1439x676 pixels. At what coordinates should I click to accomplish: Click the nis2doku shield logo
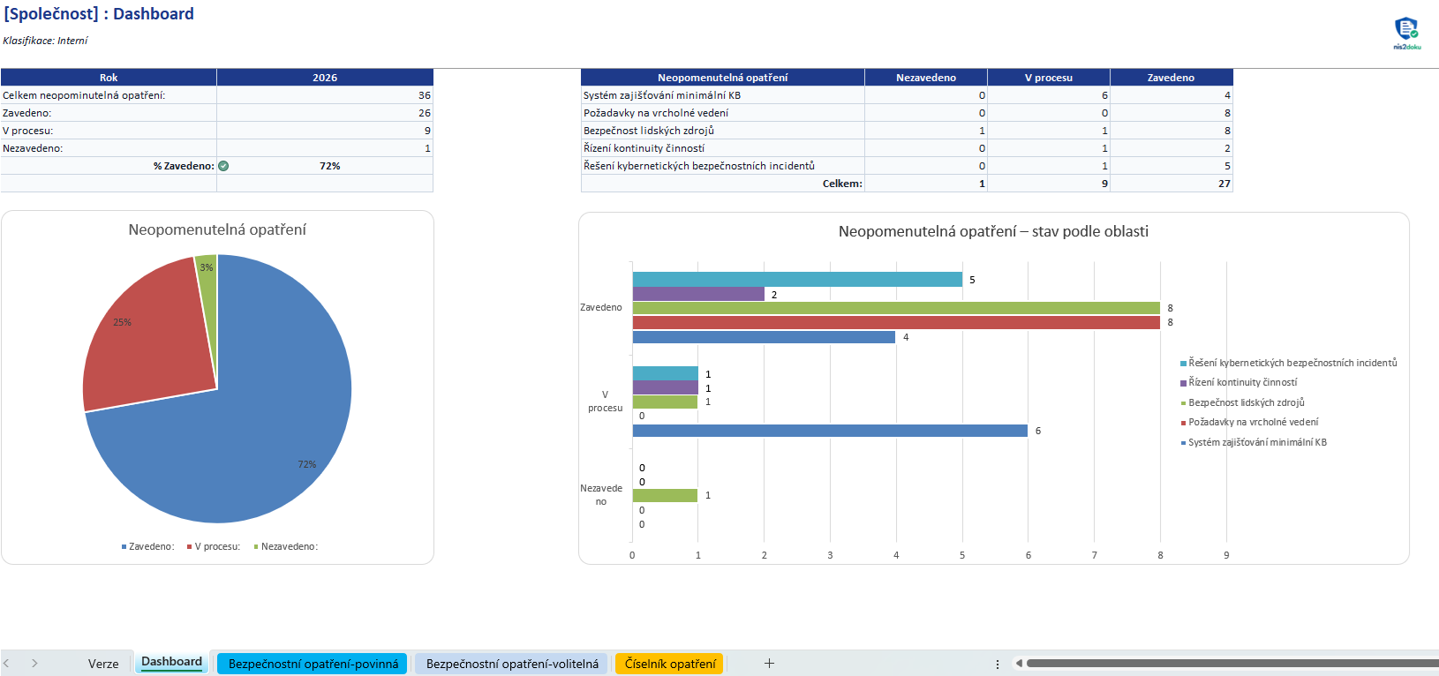pyautogui.click(x=1406, y=30)
